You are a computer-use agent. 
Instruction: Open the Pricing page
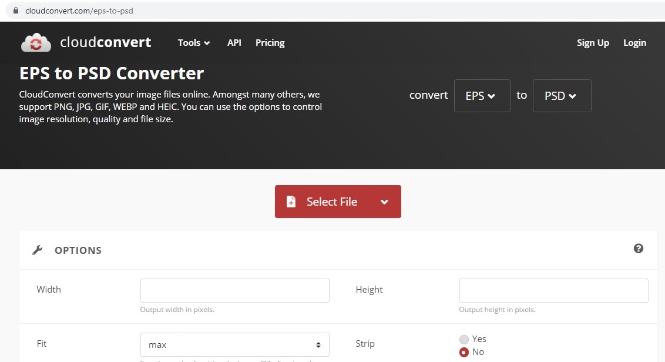(x=270, y=43)
